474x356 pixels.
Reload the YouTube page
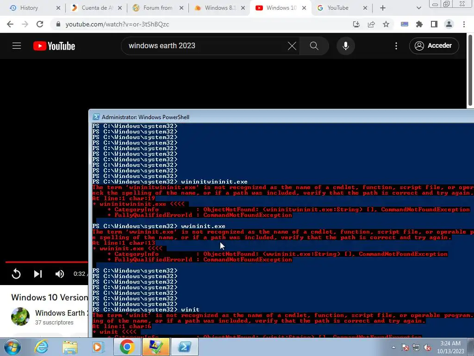tap(40, 24)
